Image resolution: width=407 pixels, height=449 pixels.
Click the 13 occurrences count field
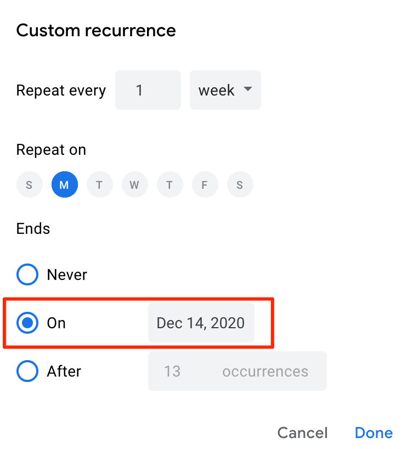tap(172, 371)
